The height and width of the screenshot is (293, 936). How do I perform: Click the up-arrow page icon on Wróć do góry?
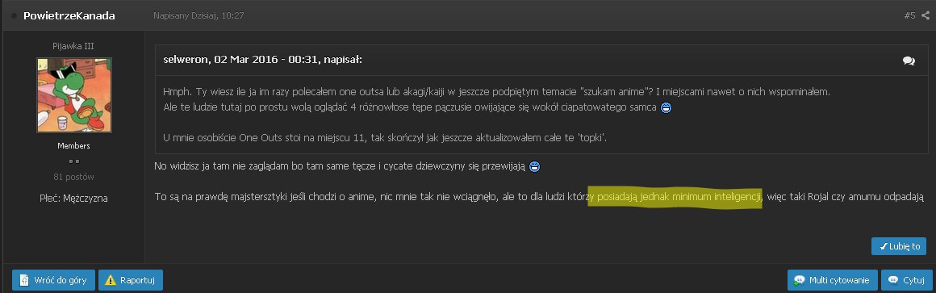[24, 280]
